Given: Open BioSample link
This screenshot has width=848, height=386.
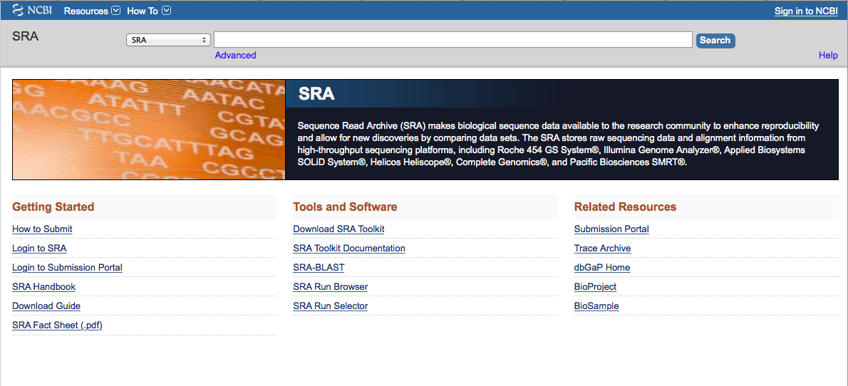Looking at the screenshot, I should click(x=596, y=306).
